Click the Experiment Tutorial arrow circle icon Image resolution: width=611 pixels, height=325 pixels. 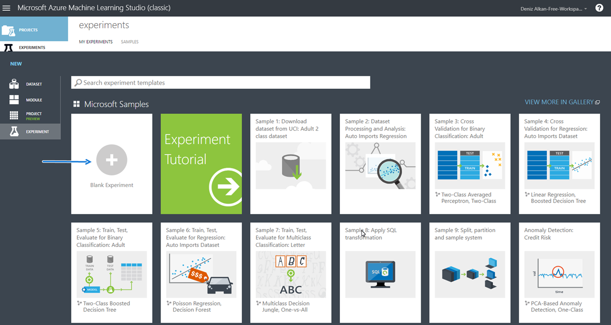coord(226,187)
